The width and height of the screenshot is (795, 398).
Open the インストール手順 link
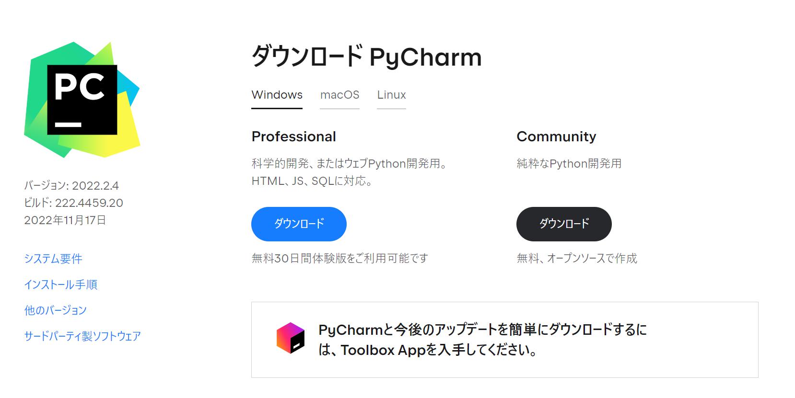pos(61,284)
